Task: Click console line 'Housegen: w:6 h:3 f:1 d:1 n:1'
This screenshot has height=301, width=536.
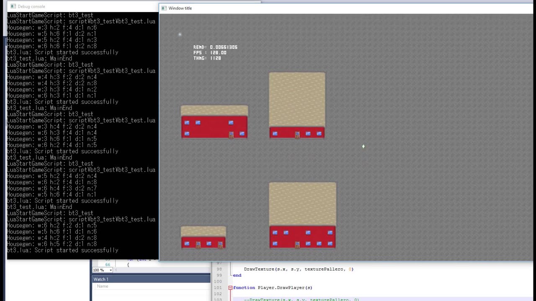Action: point(52,96)
